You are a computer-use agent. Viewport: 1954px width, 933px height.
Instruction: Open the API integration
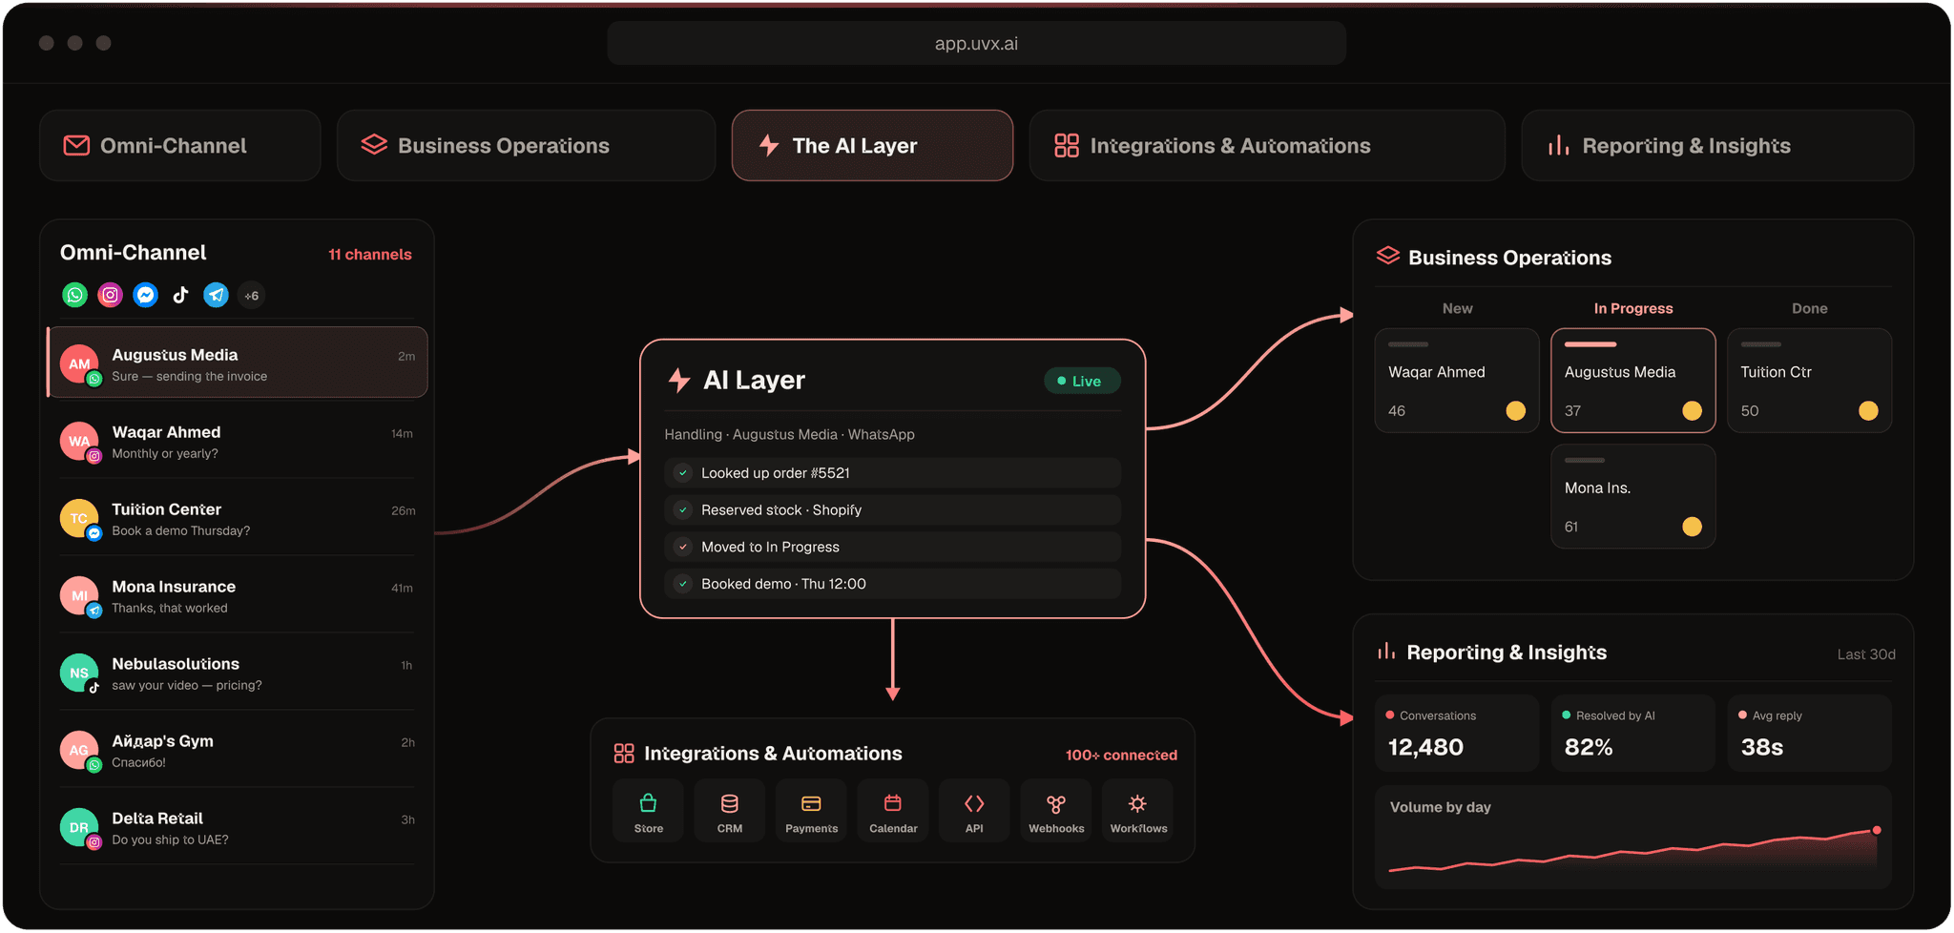(974, 811)
